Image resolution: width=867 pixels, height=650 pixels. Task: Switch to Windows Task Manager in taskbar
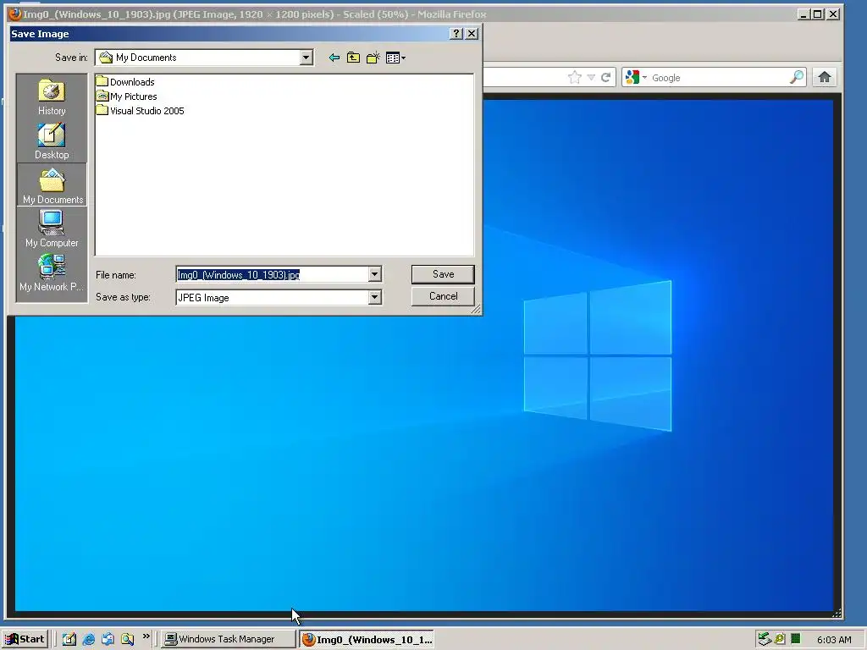click(229, 639)
